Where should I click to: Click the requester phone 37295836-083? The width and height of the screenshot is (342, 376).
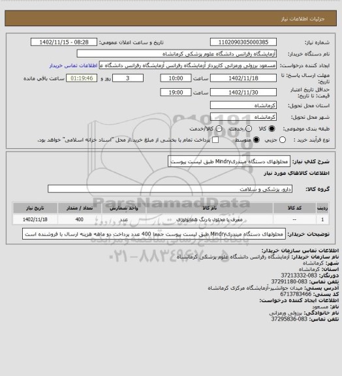[289, 319]
